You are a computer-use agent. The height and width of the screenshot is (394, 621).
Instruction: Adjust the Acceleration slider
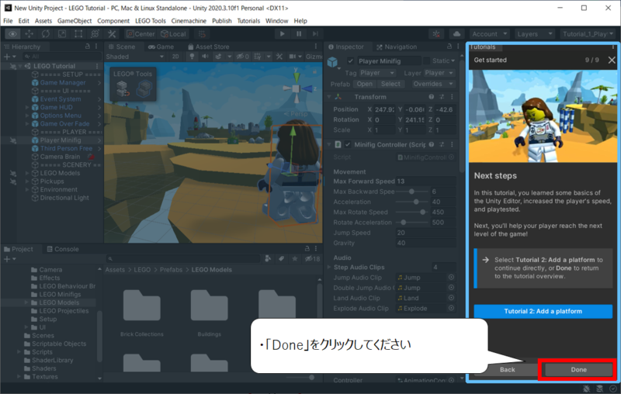pyautogui.click(x=412, y=202)
